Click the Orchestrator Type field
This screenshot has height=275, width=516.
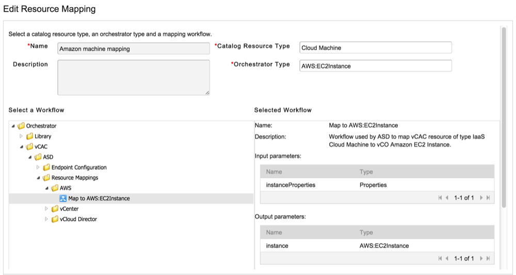click(x=375, y=66)
